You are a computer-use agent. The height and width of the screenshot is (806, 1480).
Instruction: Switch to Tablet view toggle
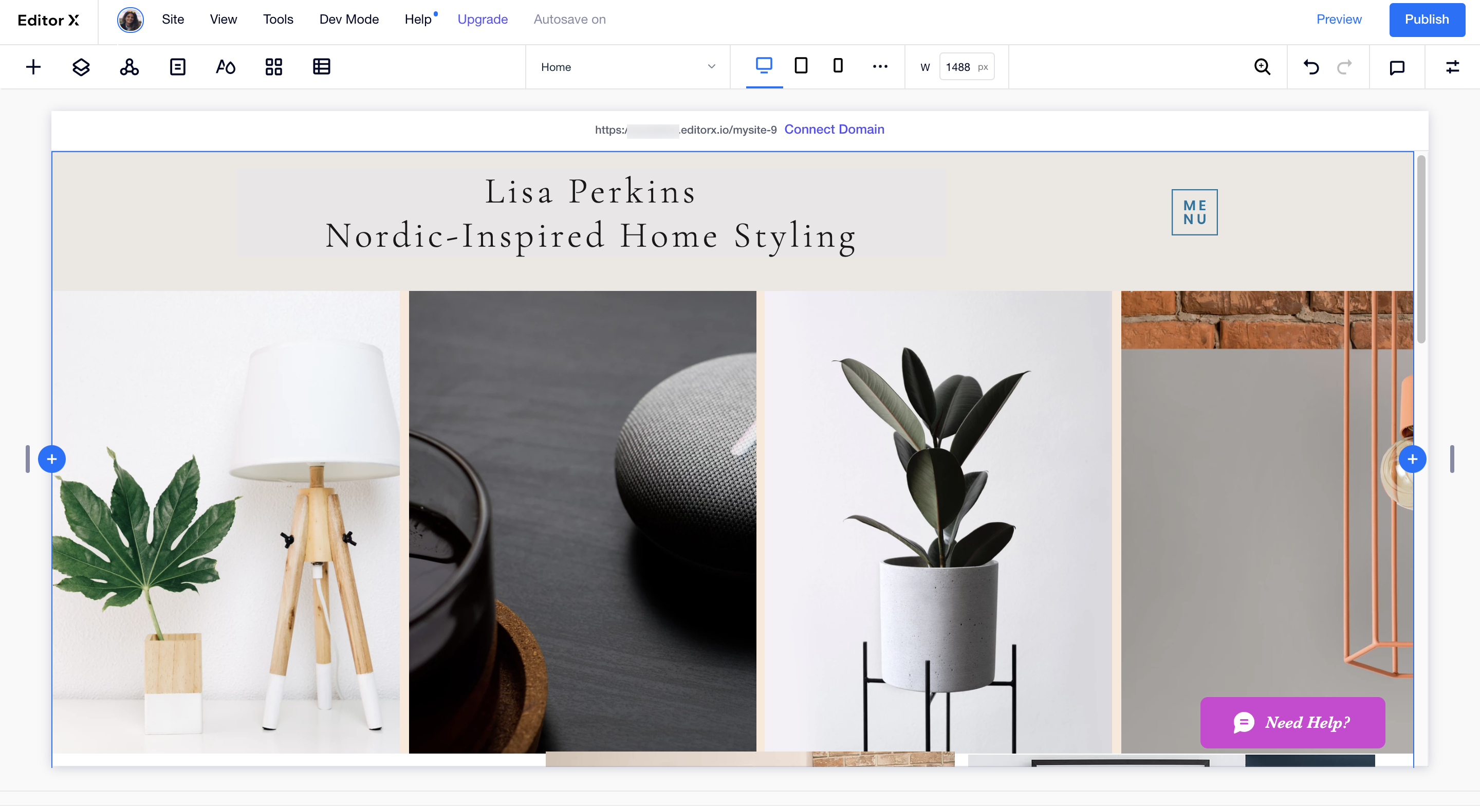click(x=801, y=66)
